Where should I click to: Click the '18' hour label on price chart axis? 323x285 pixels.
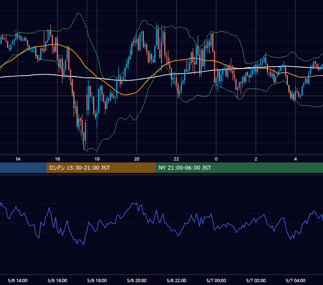97,159
